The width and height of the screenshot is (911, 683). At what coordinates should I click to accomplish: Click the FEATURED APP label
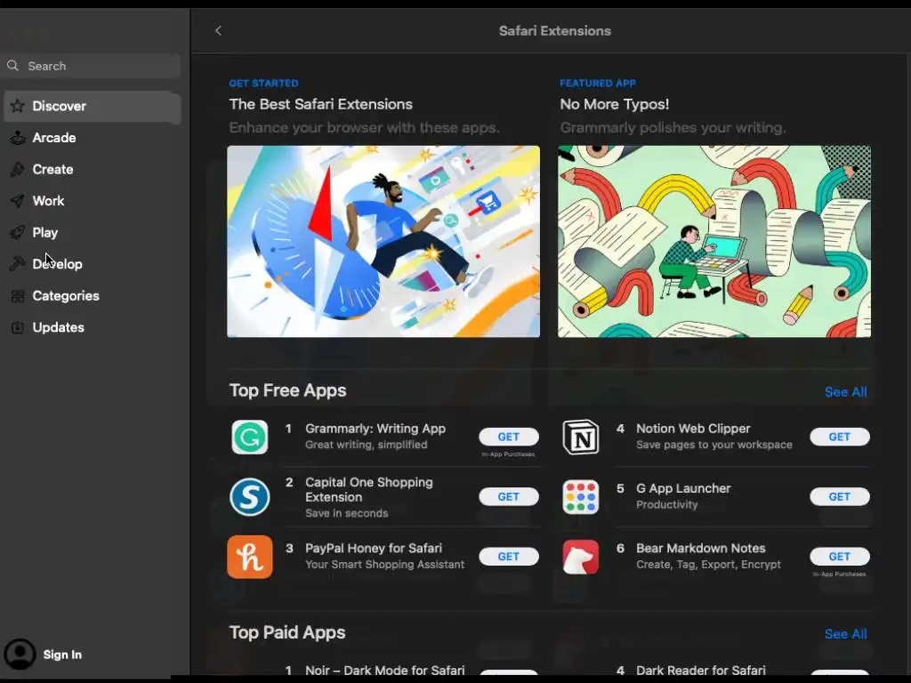[x=598, y=83]
